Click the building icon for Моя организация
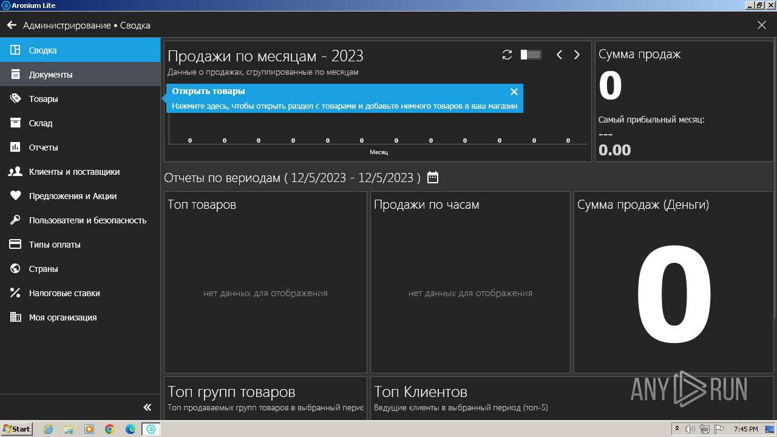This screenshot has height=437, width=777. tap(16, 317)
